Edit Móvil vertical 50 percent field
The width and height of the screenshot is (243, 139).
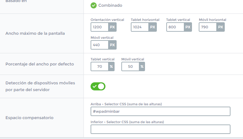coord(130,66)
